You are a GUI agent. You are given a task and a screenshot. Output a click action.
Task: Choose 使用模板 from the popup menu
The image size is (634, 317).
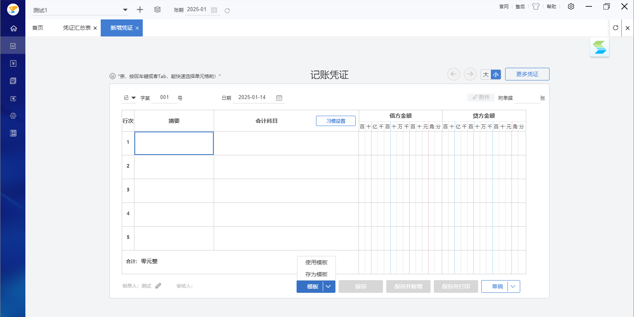316,262
